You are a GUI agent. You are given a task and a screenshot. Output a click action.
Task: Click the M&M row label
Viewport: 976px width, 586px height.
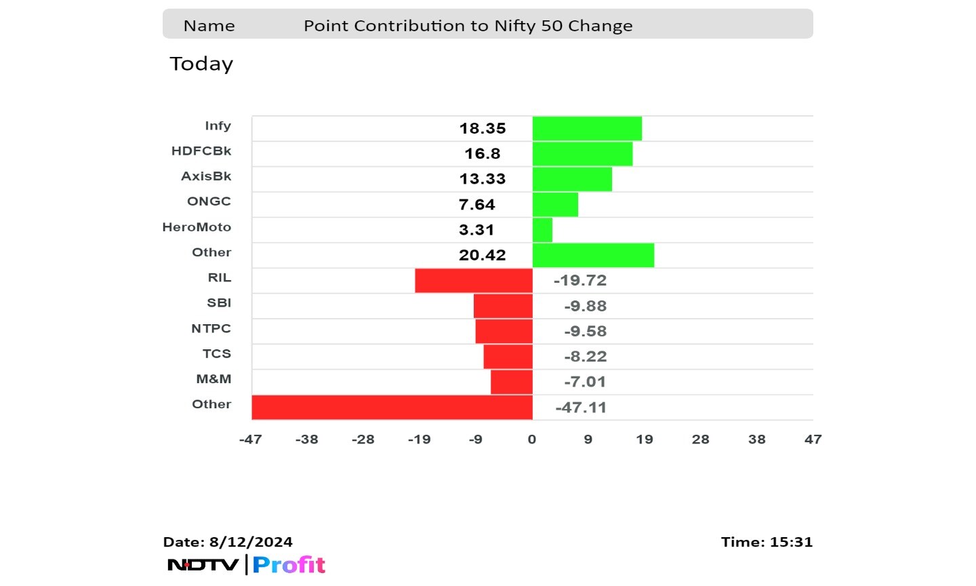click(x=213, y=379)
